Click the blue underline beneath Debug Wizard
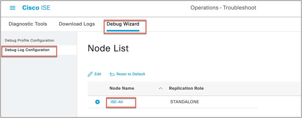The height and width of the screenshot is (118, 302). [123, 31]
